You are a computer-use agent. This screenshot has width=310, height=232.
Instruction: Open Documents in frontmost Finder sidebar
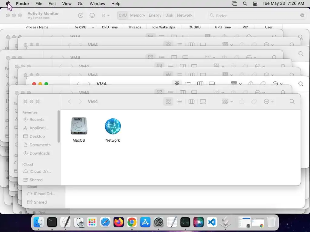(x=37, y=145)
